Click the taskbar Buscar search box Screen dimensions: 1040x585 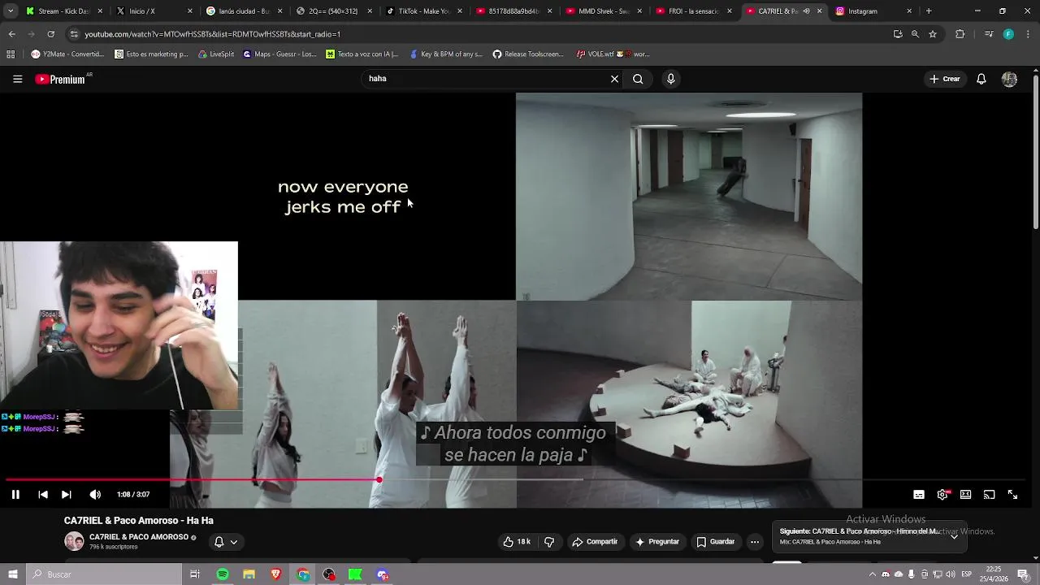(x=104, y=574)
